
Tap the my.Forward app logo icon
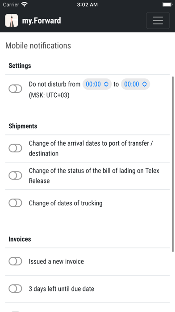point(12,21)
